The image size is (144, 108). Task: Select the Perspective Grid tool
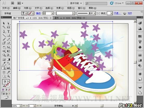tap(8, 55)
